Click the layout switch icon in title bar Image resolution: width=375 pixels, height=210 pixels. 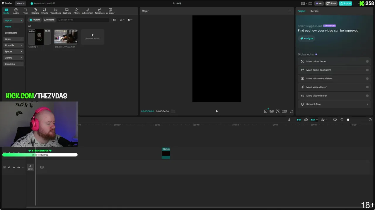(x=303, y=3)
